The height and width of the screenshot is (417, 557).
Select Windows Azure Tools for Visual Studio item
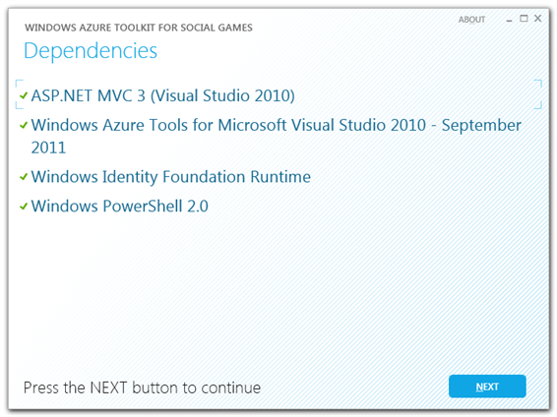click(x=276, y=137)
